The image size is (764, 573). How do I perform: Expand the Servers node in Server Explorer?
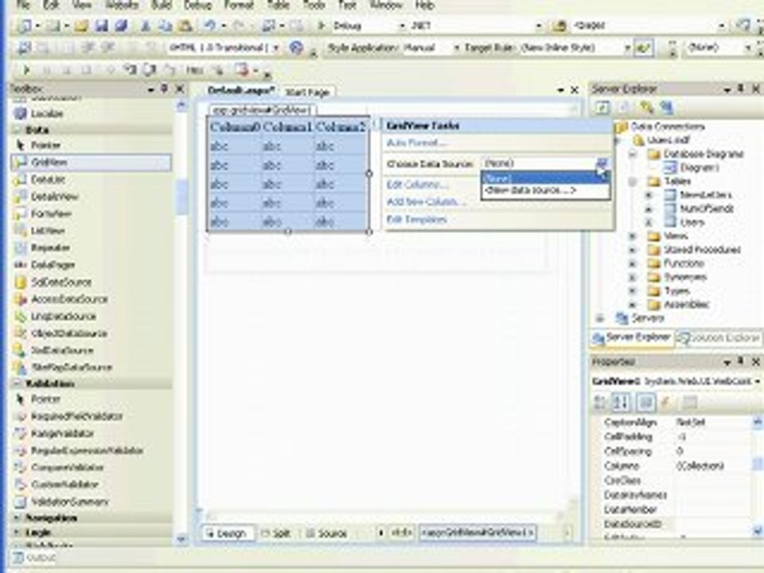click(x=600, y=318)
